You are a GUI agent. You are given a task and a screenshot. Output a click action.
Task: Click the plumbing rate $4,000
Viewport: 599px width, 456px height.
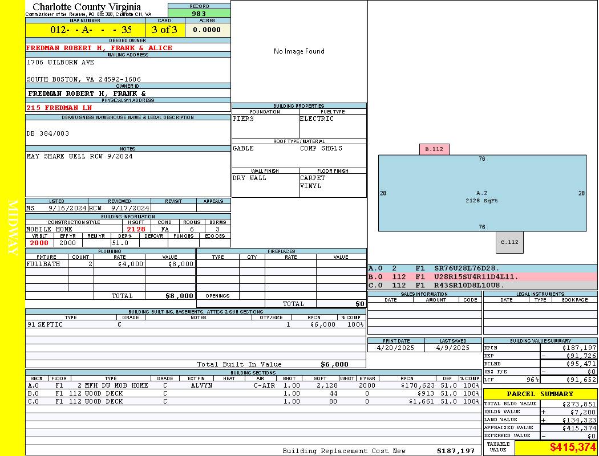131,264
